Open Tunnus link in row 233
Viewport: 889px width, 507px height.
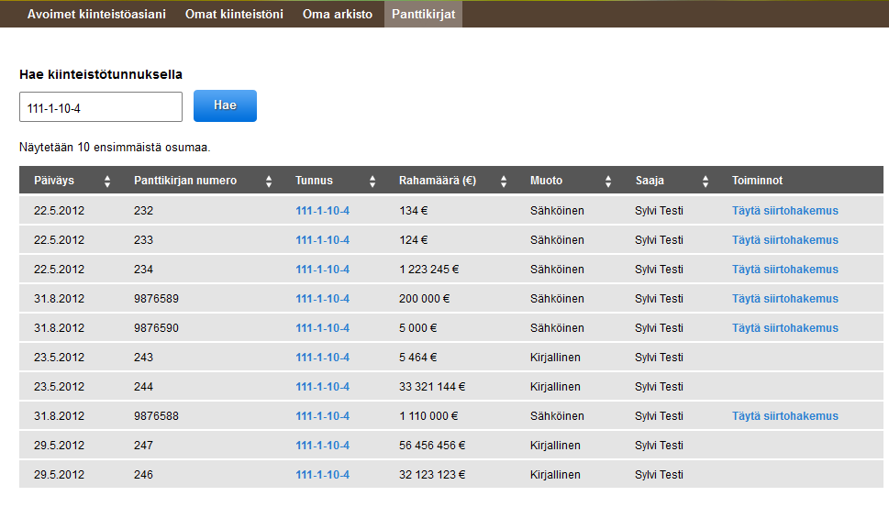point(323,240)
